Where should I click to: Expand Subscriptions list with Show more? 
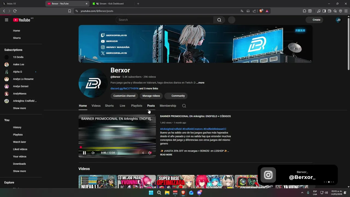pyautogui.click(x=19, y=108)
